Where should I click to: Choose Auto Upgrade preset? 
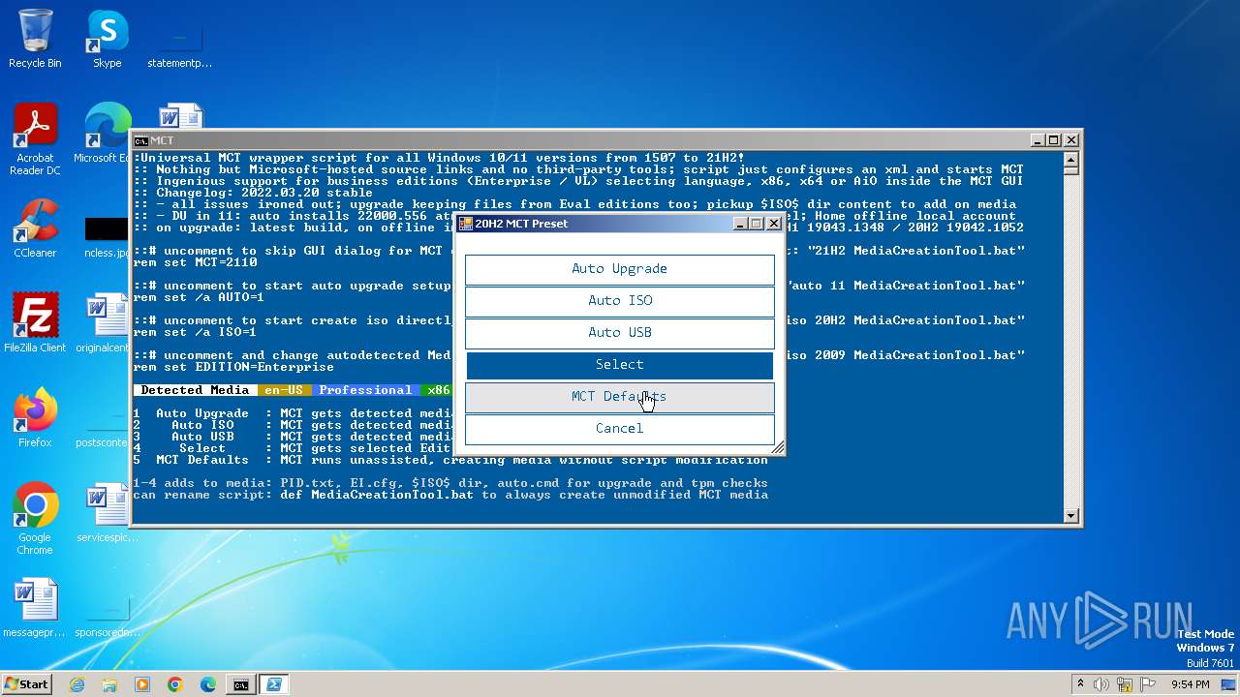[619, 269]
